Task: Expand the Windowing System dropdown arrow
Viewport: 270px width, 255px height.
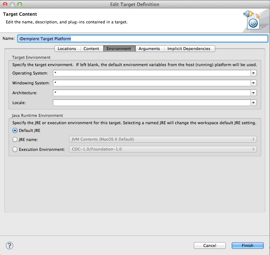Action: 254,83
